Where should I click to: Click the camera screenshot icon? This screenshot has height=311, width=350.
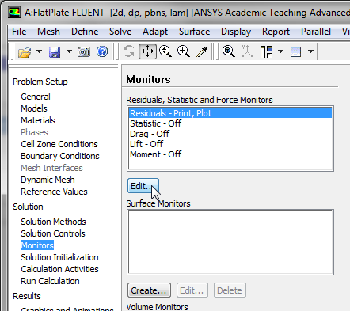(x=84, y=51)
